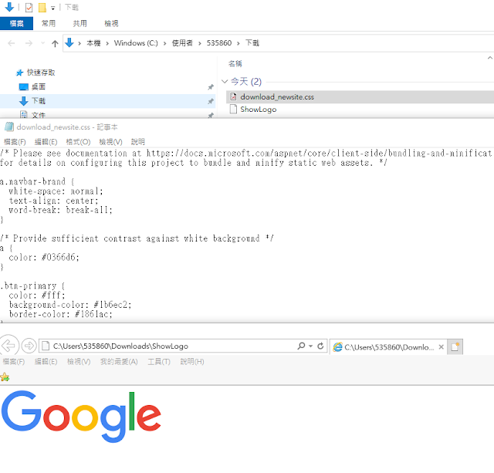Click the blue download arrow in quick access toolbar
This screenshot has width=494, height=473.
10,7
